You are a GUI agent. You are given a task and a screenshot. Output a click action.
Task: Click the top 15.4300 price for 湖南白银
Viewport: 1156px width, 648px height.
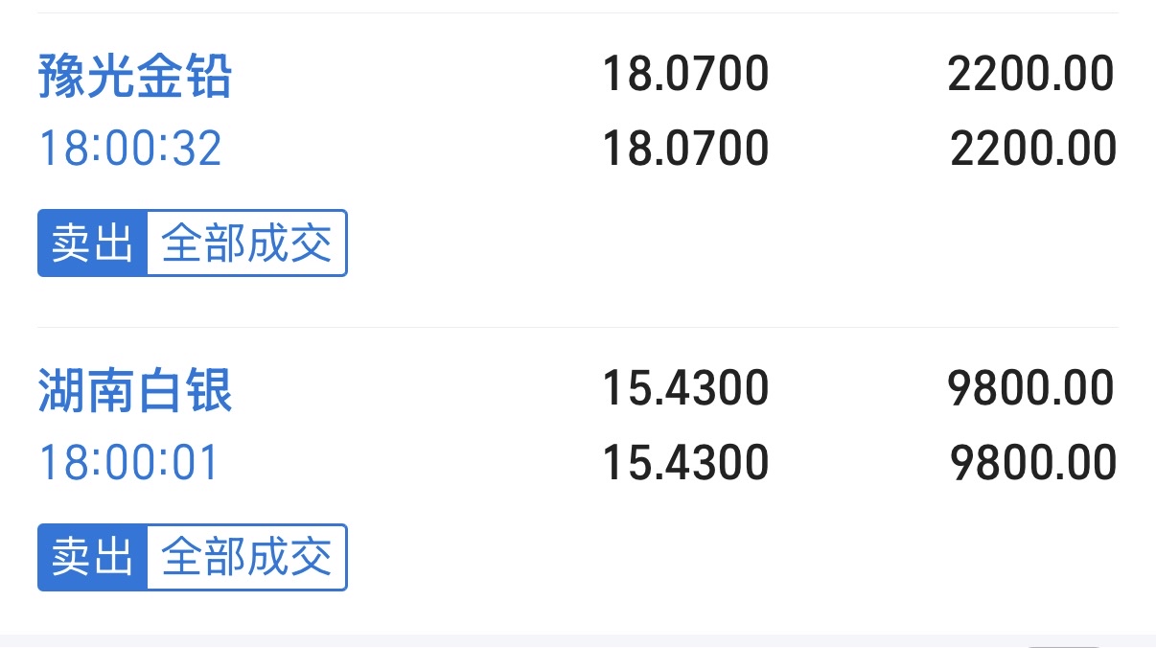(685, 389)
